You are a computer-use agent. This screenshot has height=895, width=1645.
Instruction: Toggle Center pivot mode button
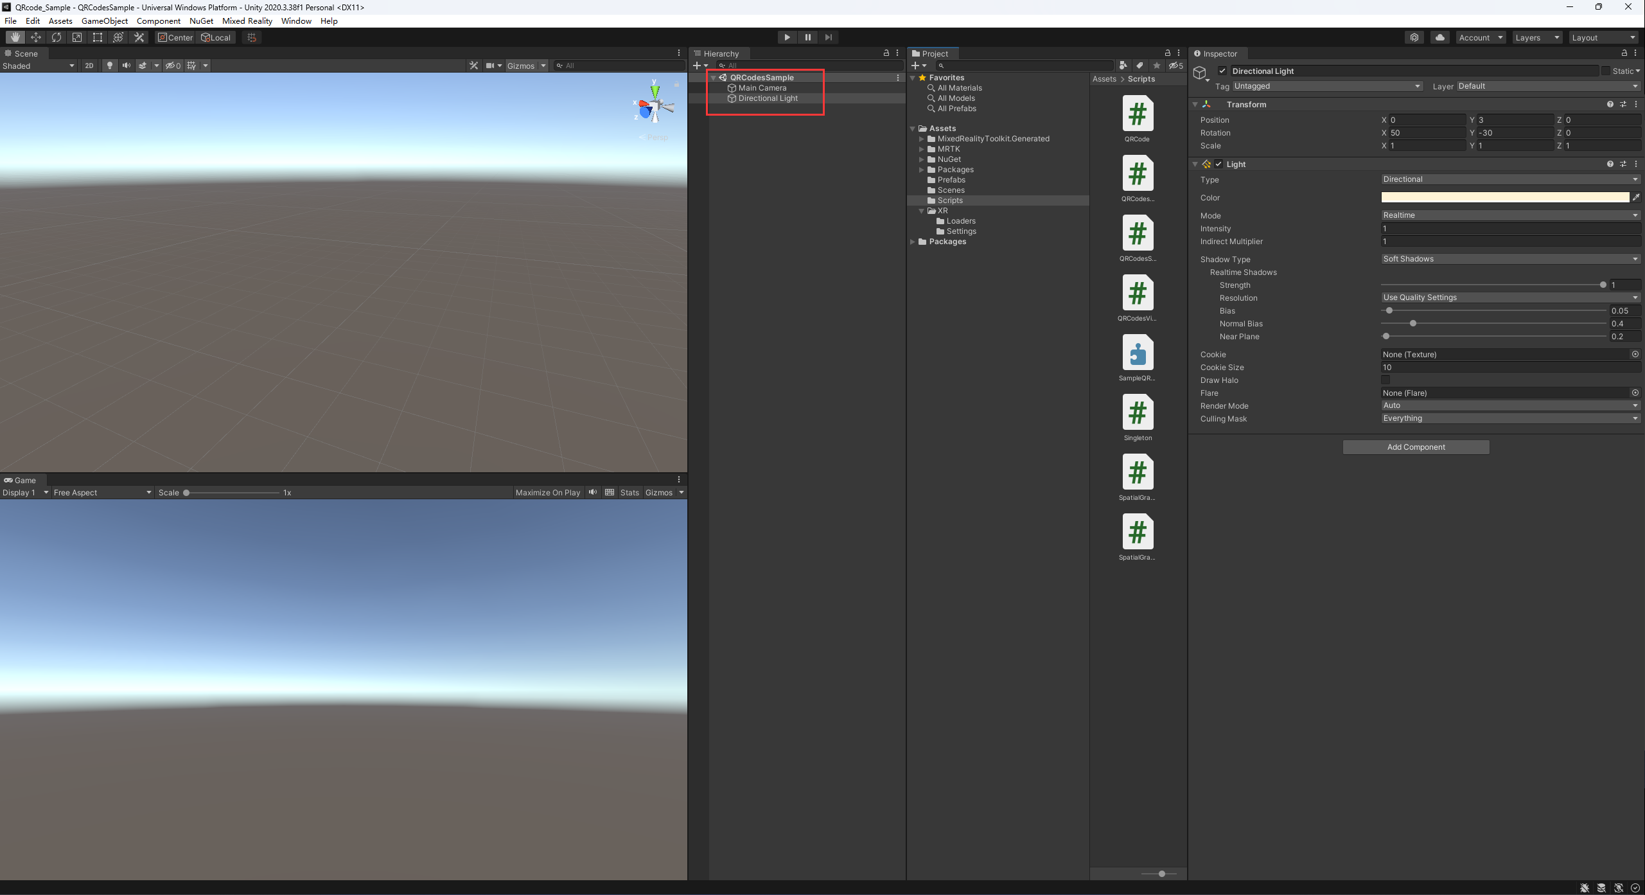tap(175, 37)
